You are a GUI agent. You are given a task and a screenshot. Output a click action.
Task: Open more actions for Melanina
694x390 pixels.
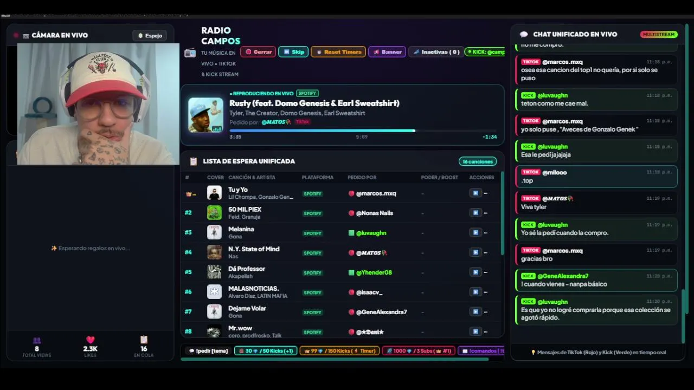click(486, 233)
